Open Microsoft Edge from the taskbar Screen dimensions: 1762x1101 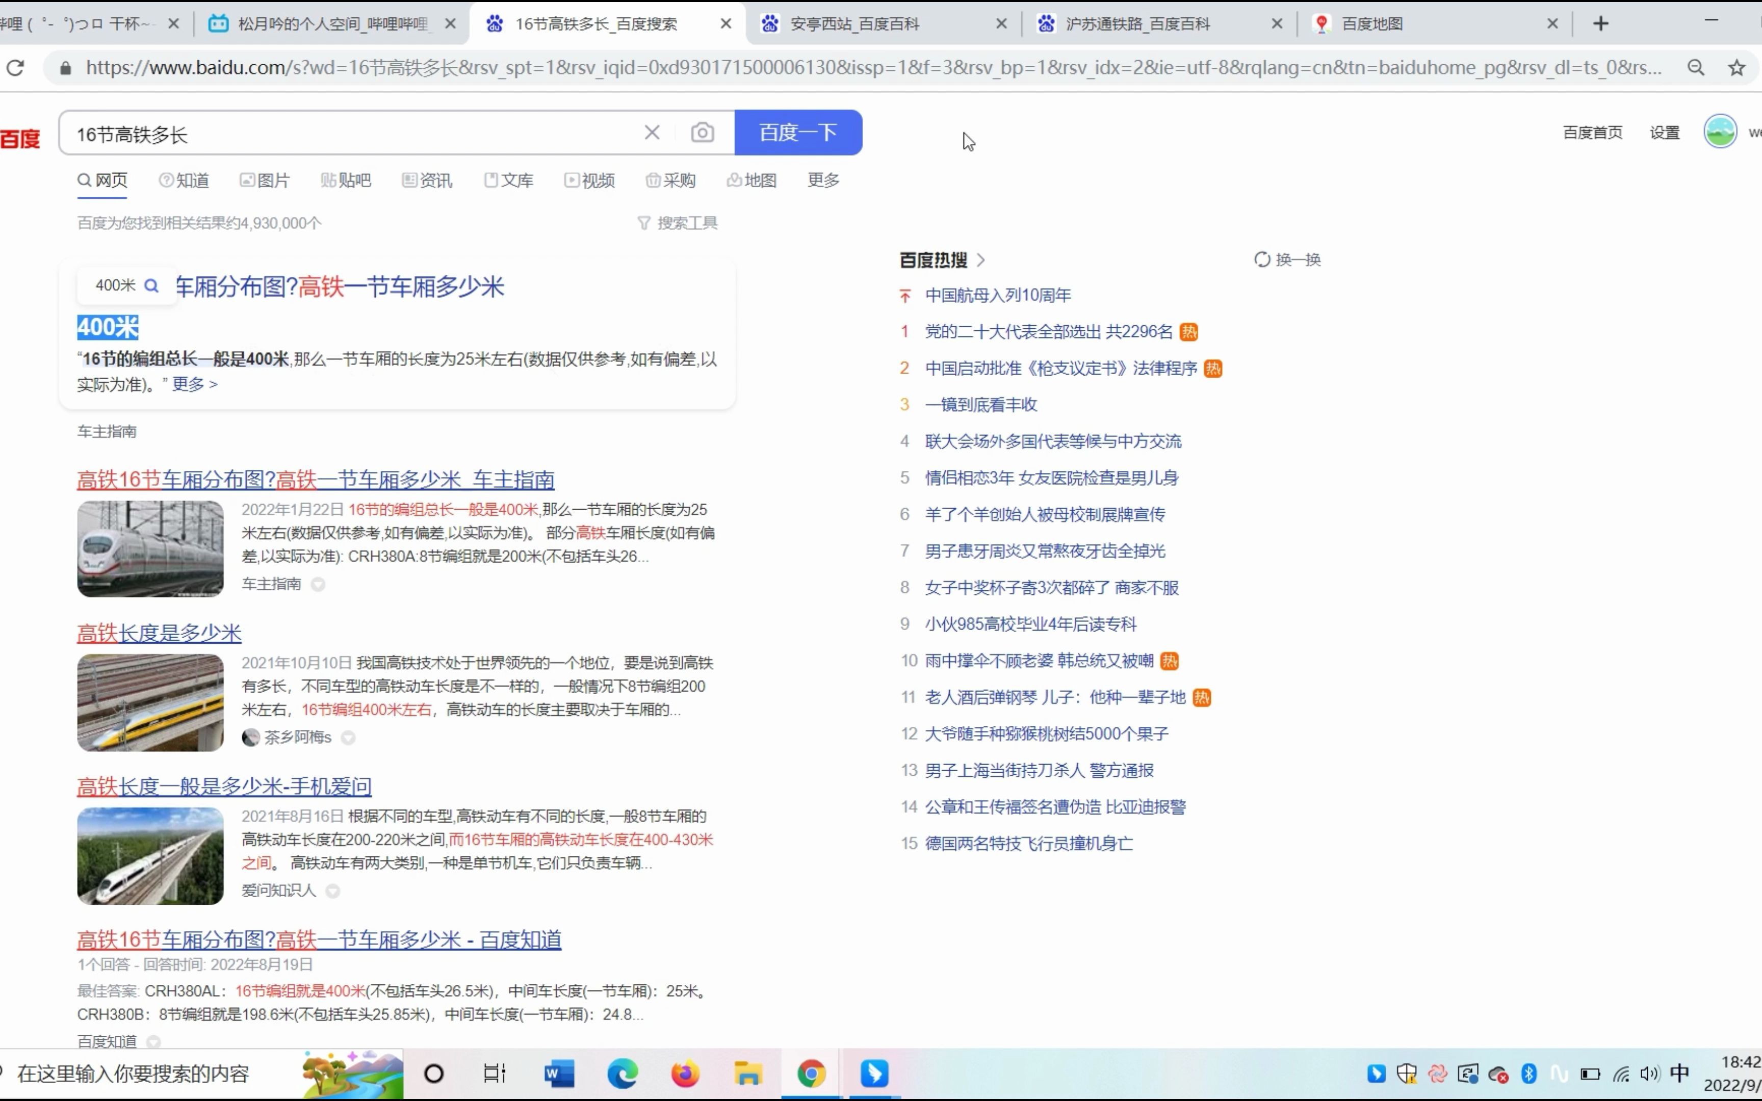(623, 1073)
